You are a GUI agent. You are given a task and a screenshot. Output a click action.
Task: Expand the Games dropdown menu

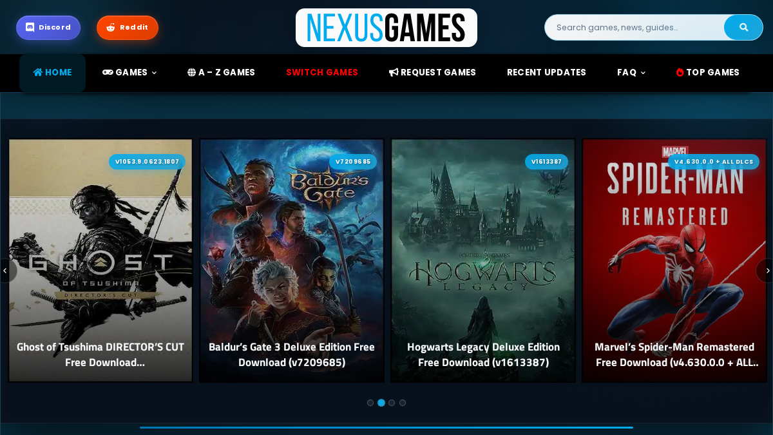point(129,73)
